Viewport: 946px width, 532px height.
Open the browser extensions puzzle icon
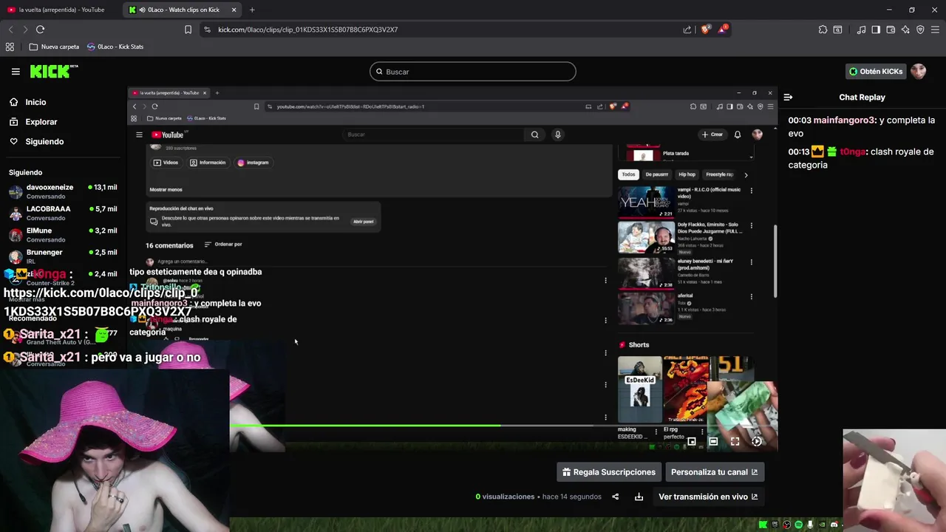pos(823,30)
